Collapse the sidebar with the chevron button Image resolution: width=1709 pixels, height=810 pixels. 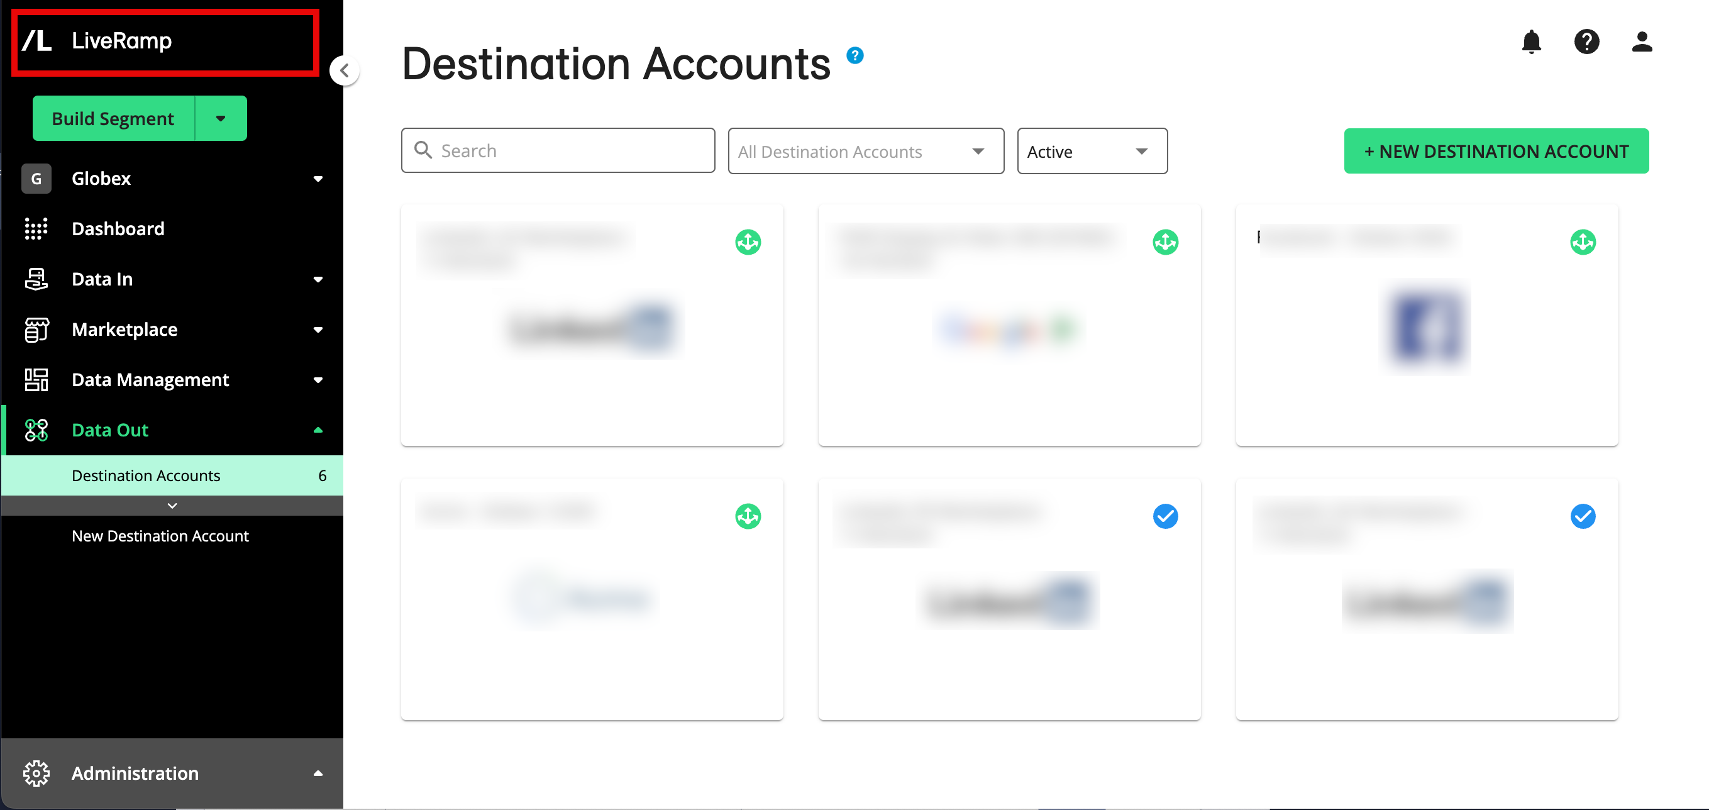point(345,70)
